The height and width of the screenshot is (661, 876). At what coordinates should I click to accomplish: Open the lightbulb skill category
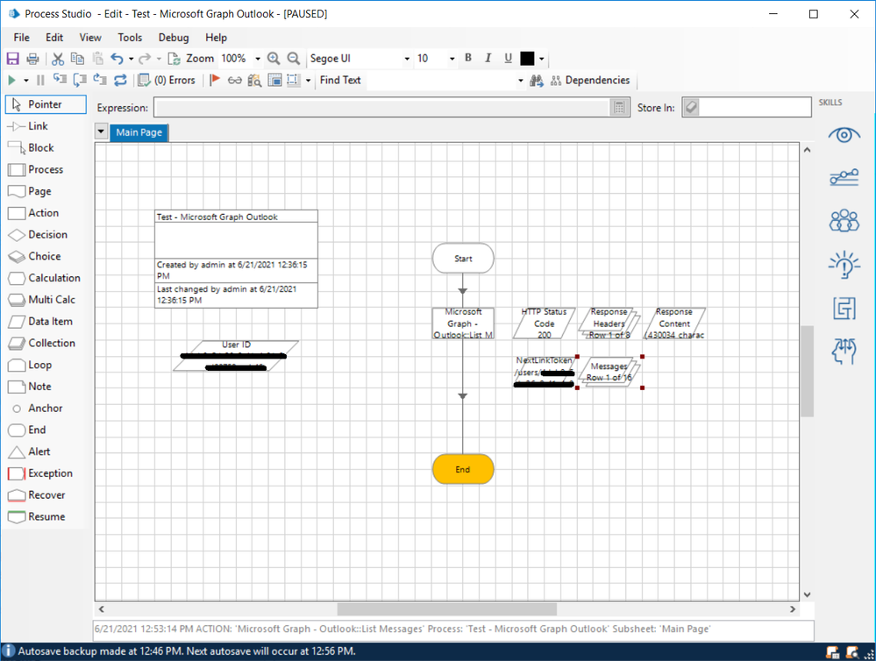click(x=844, y=264)
